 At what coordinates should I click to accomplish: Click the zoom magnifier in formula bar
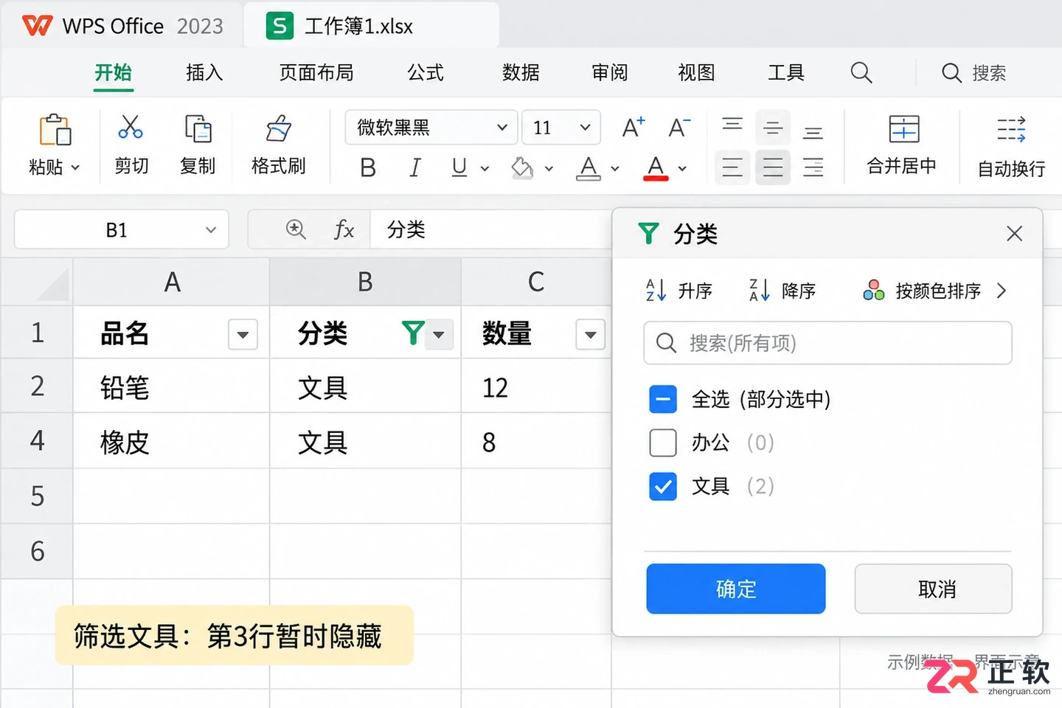pyautogui.click(x=296, y=230)
